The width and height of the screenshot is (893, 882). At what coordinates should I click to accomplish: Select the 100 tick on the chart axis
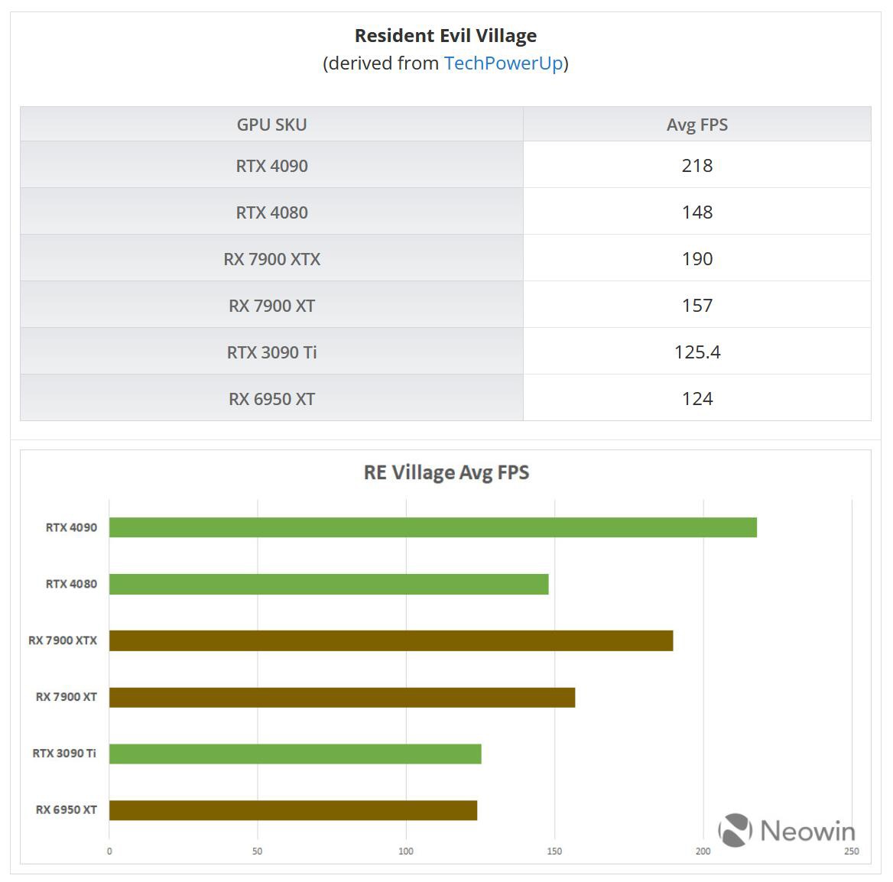click(x=406, y=851)
